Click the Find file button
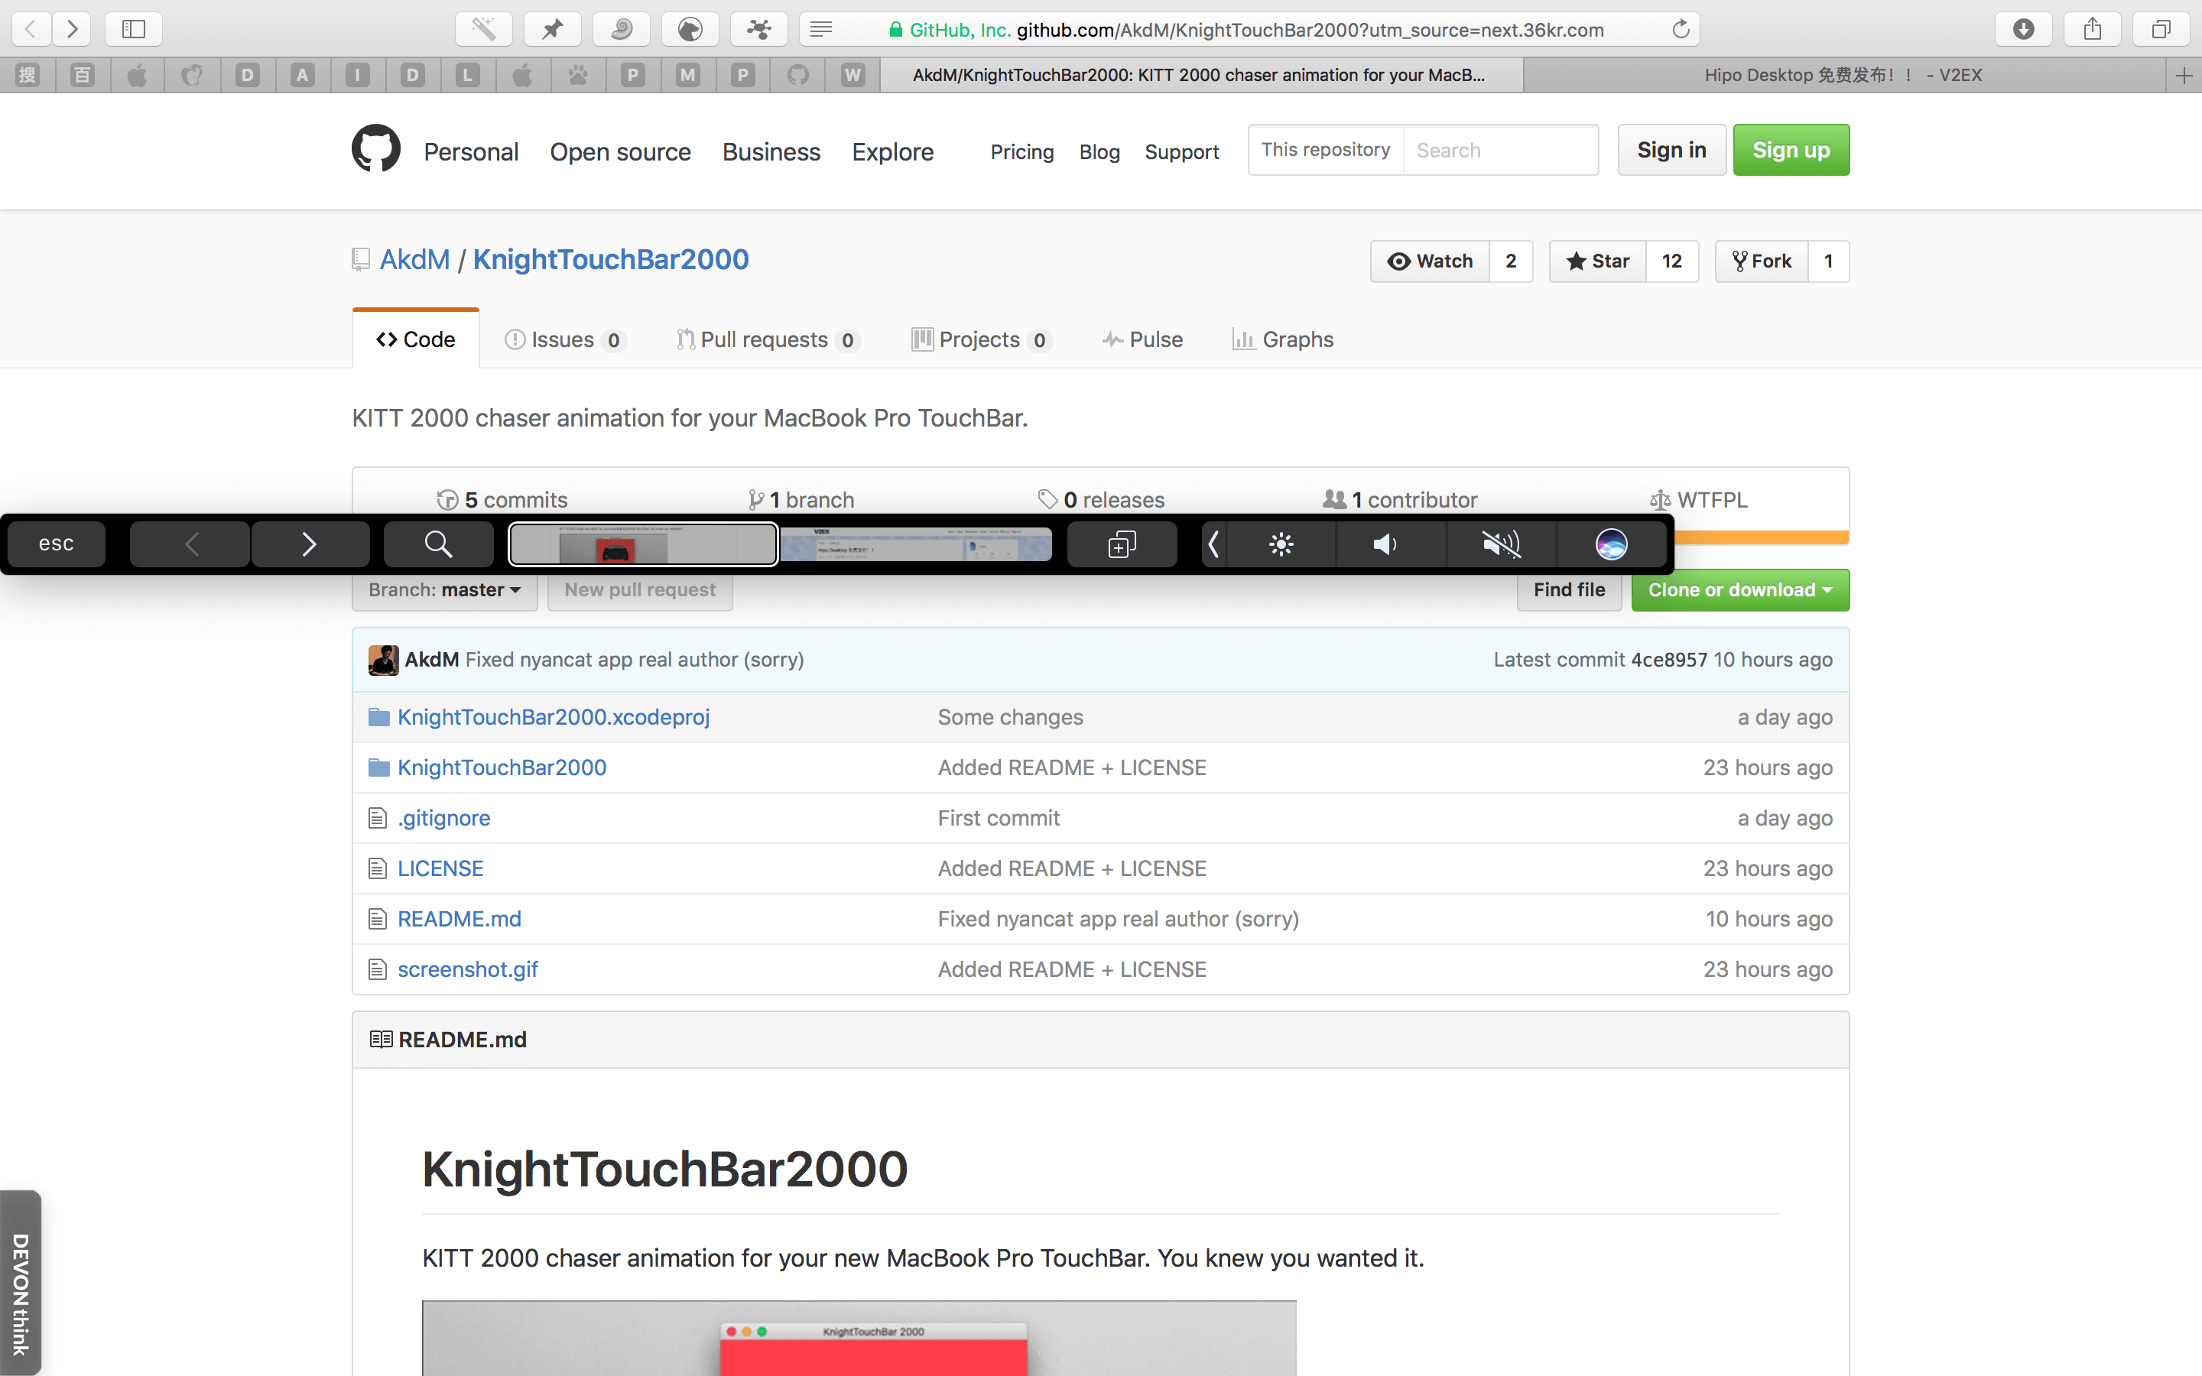 [1569, 589]
